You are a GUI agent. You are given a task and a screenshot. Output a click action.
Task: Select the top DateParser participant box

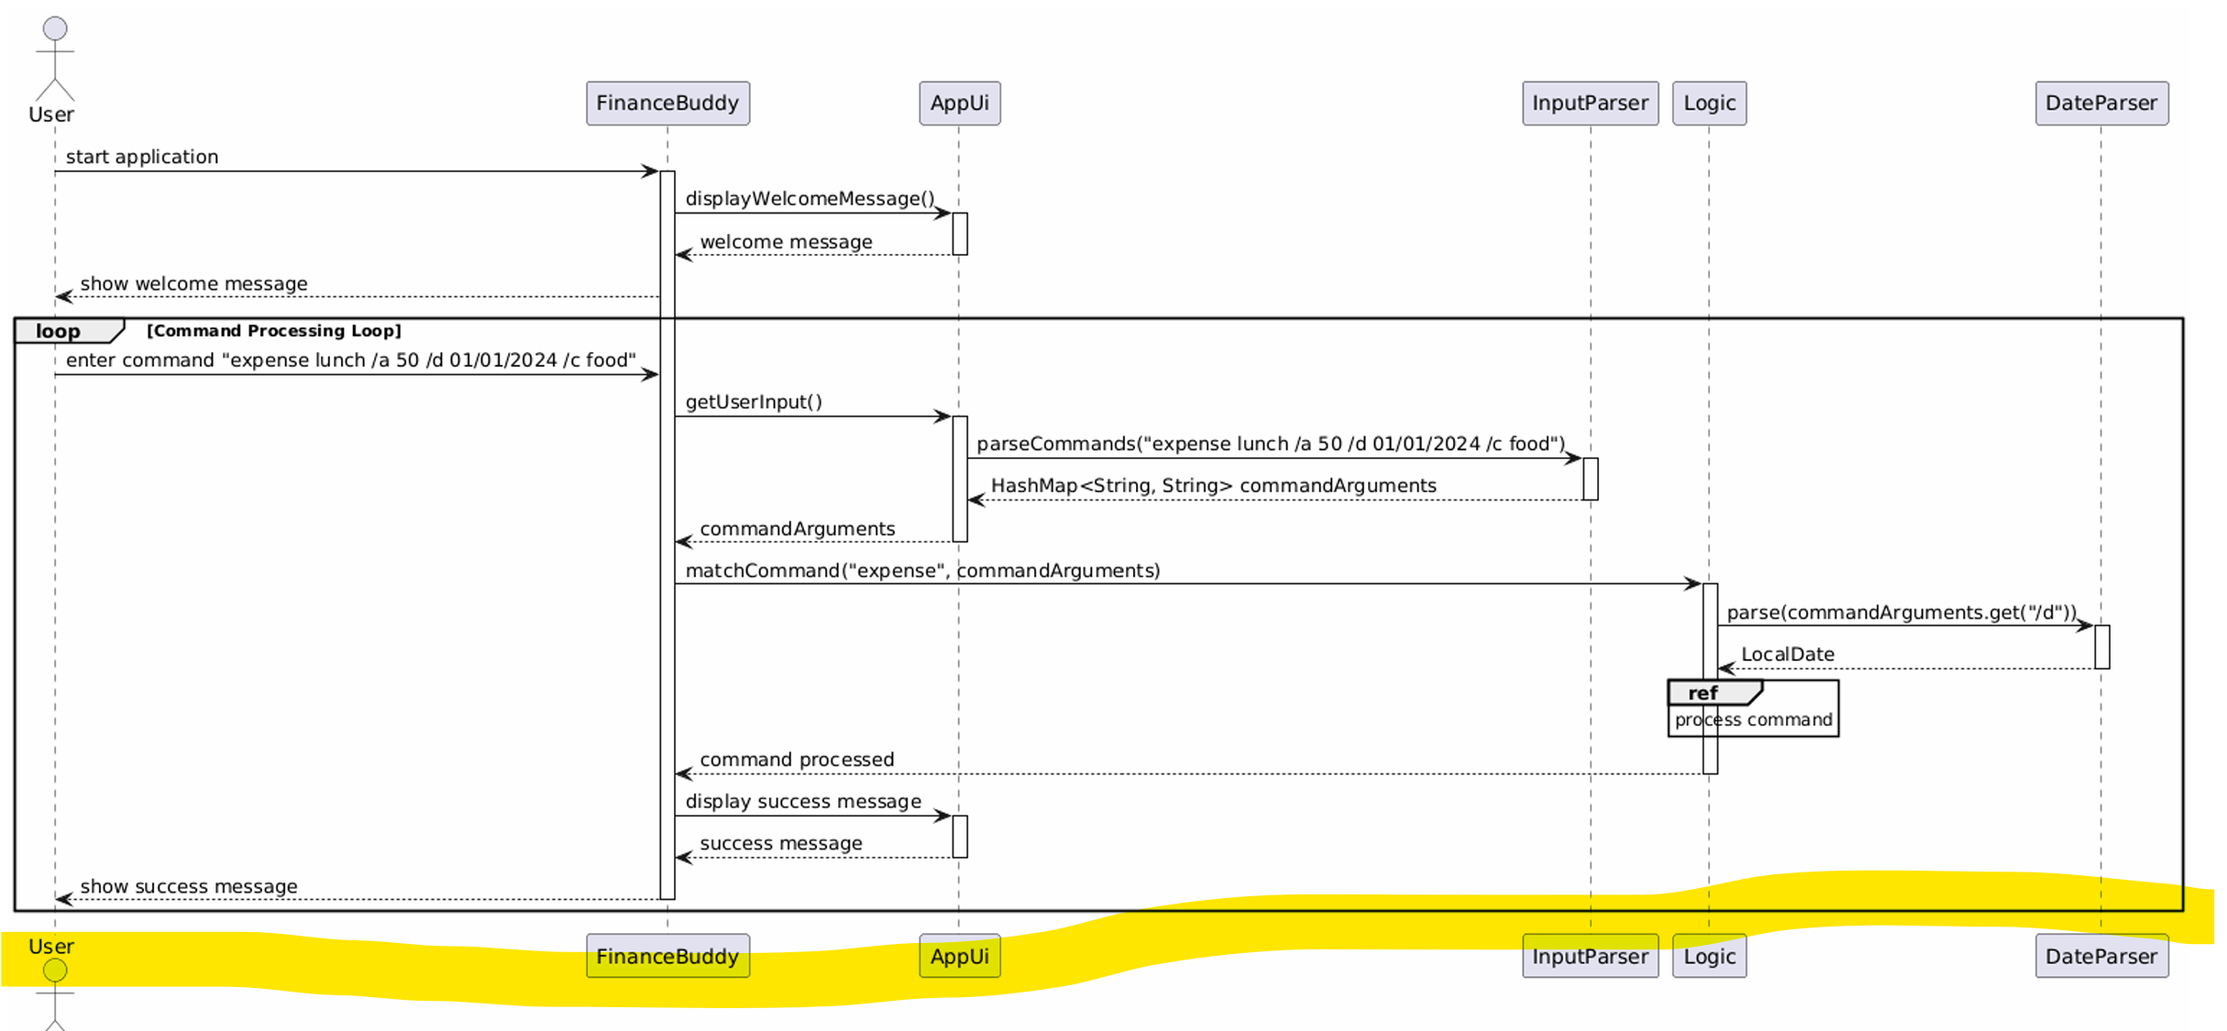(2100, 103)
